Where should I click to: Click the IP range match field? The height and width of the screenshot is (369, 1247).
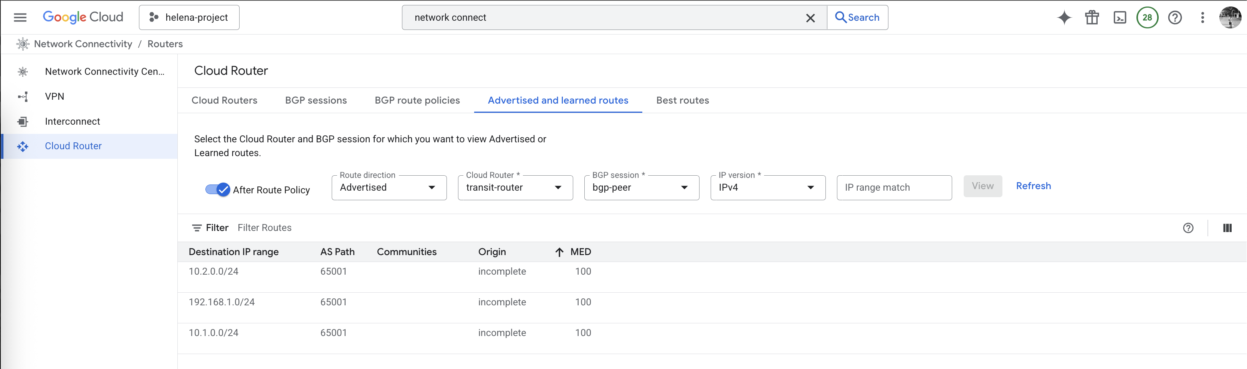tap(894, 188)
